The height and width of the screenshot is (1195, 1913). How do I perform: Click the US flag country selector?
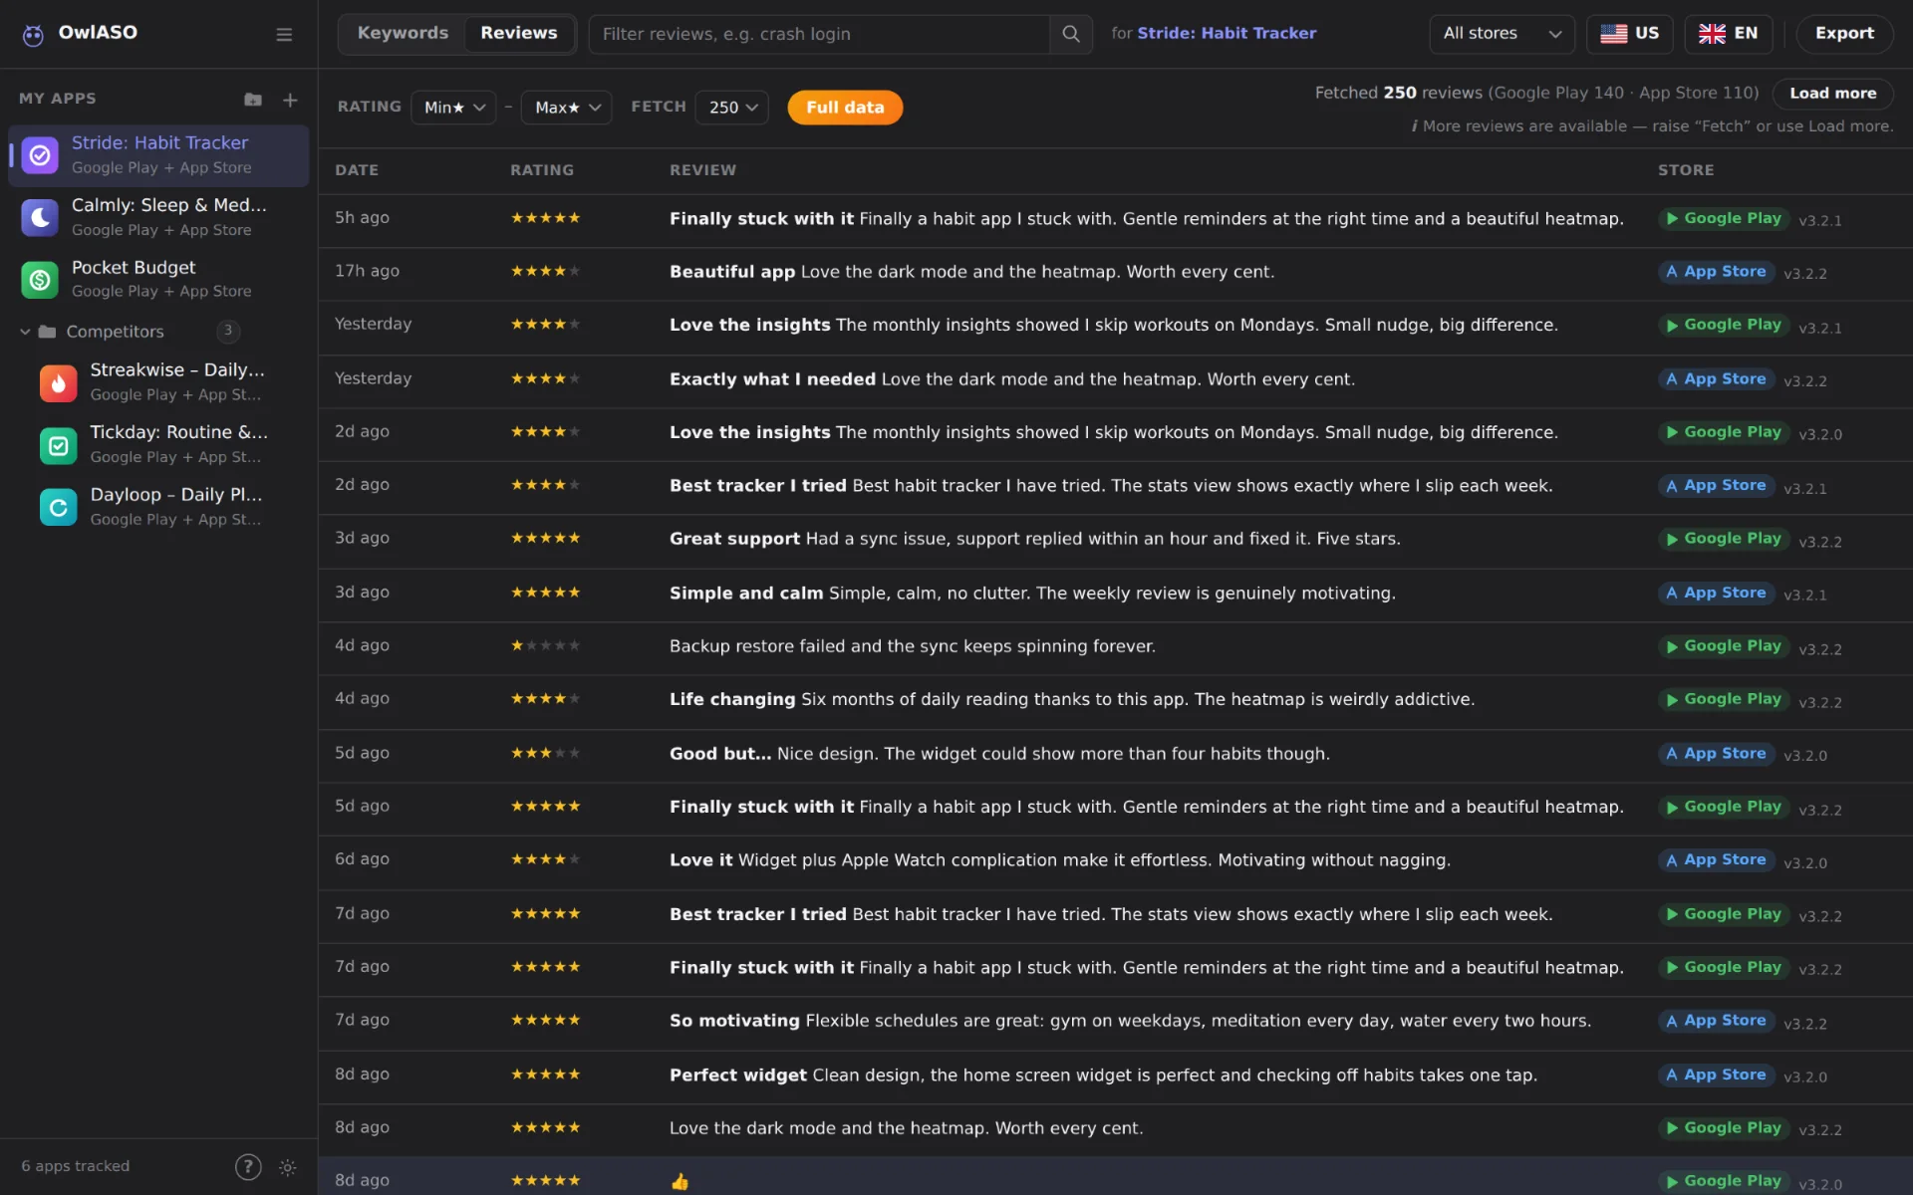(1630, 34)
